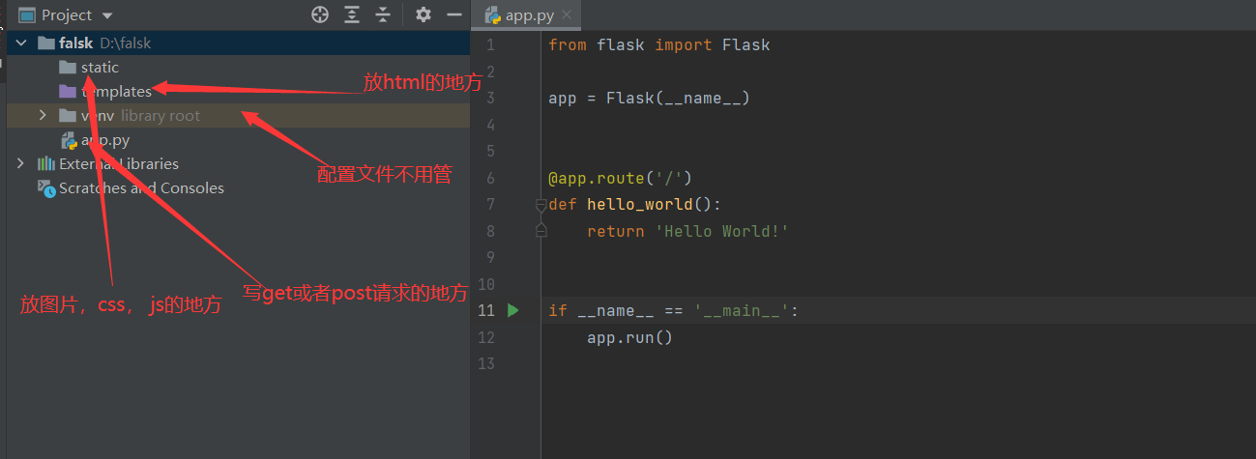Open app.py in project tree
Image resolution: width=1256 pixels, height=459 pixels.
click(105, 140)
